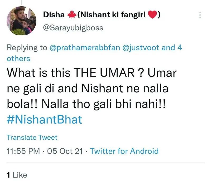View who liked via "1 Like"

coord(17,175)
